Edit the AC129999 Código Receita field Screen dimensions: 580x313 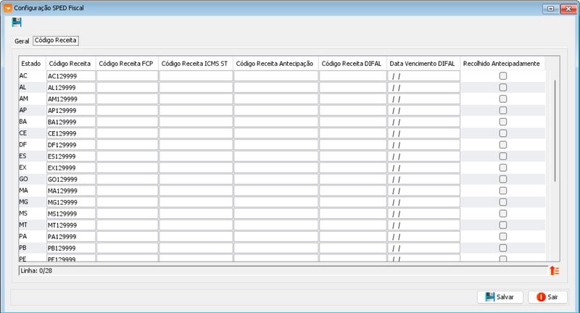click(x=70, y=76)
